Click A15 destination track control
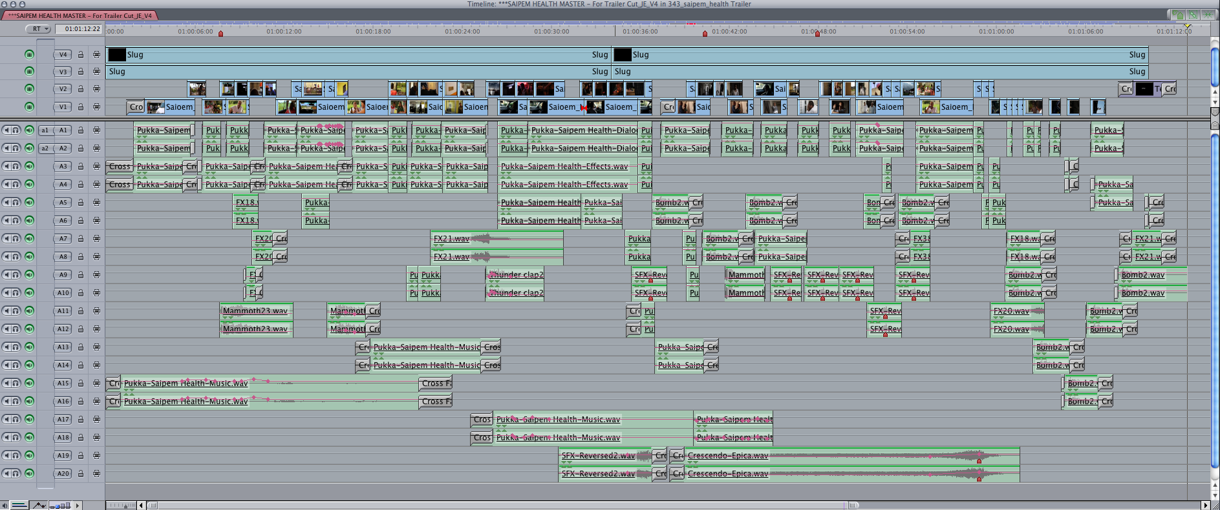Screen dimensions: 1220x510 pos(63,383)
